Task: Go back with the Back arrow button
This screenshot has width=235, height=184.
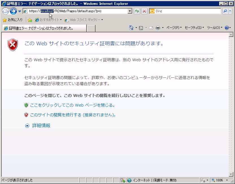Action: [6, 11]
